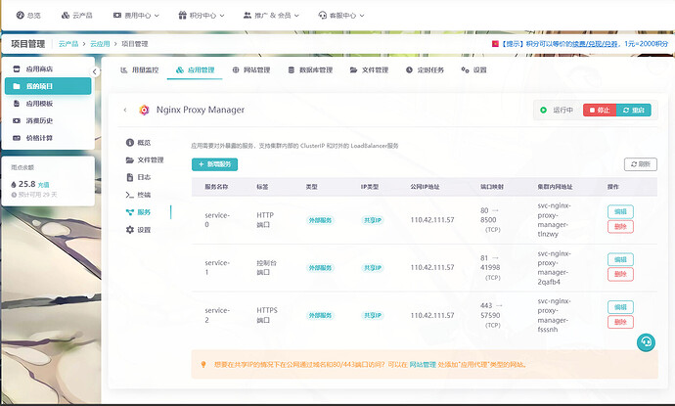Open the customer support headset icon
This screenshot has height=406, width=675.
(645, 342)
